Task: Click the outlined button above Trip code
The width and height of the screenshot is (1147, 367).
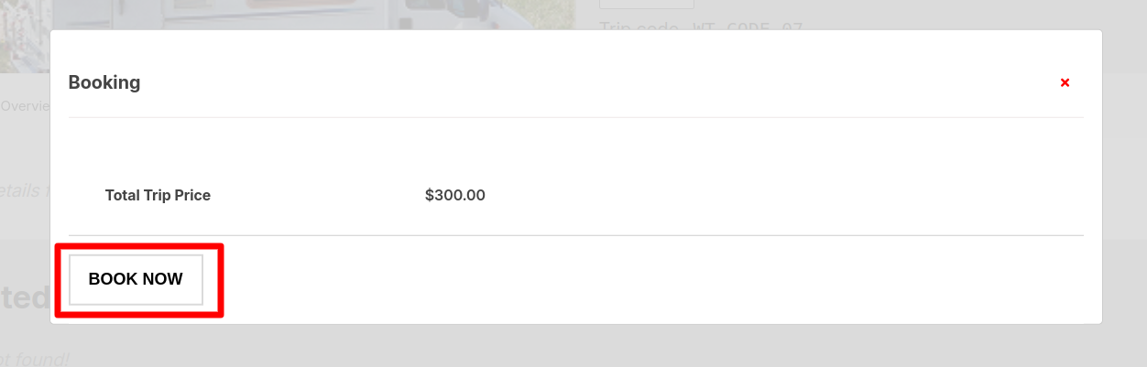Action: pos(647,5)
